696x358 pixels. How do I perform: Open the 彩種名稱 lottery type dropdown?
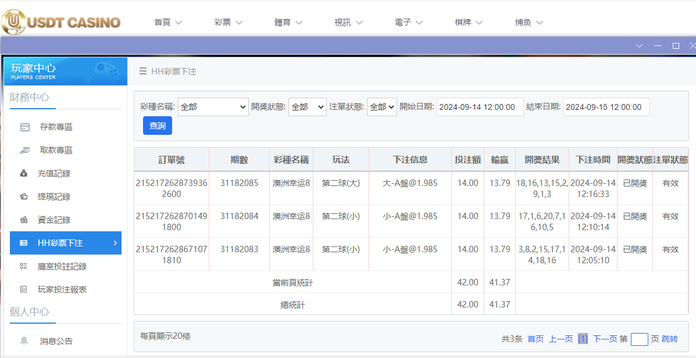click(x=213, y=107)
